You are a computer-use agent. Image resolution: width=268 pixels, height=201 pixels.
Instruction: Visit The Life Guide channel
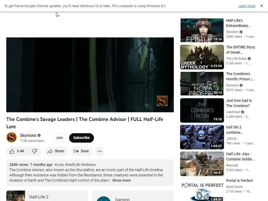pos(236,59)
